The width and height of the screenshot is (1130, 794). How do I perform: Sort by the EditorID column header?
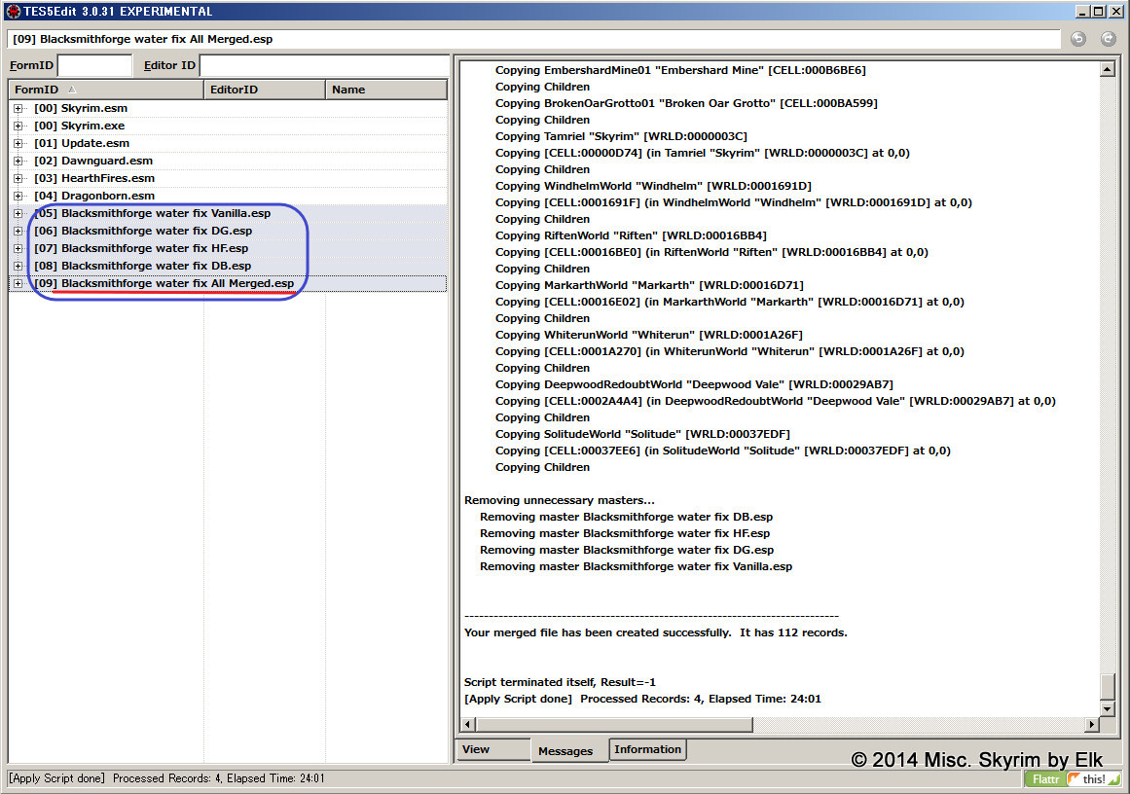265,90
